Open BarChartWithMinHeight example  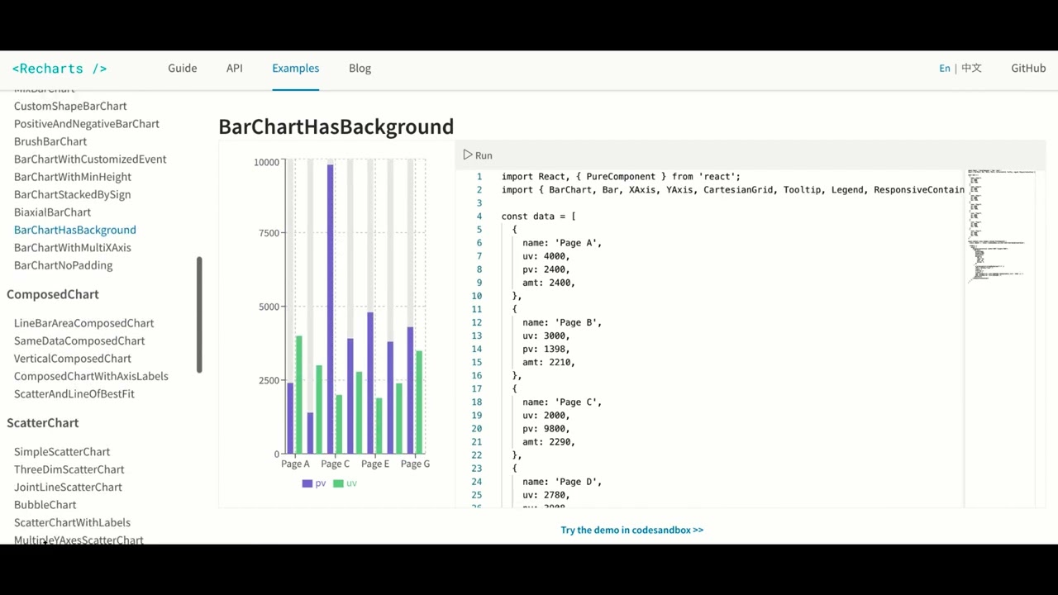(73, 177)
